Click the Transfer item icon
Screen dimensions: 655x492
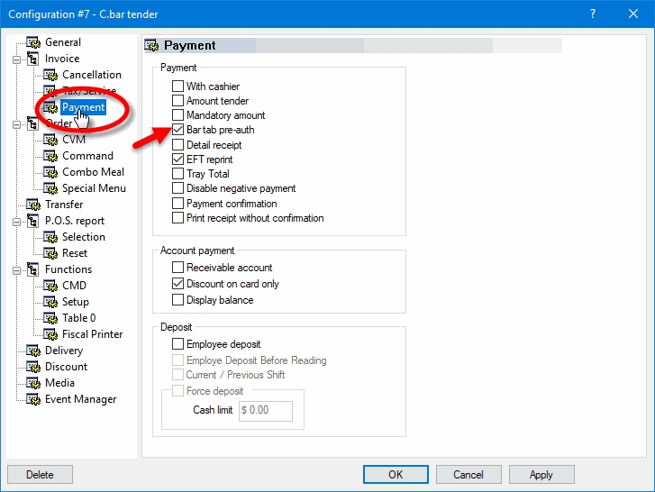coord(33,205)
